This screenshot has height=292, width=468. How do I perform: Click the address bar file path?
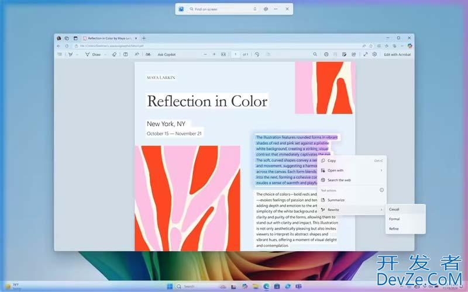(112, 46)
